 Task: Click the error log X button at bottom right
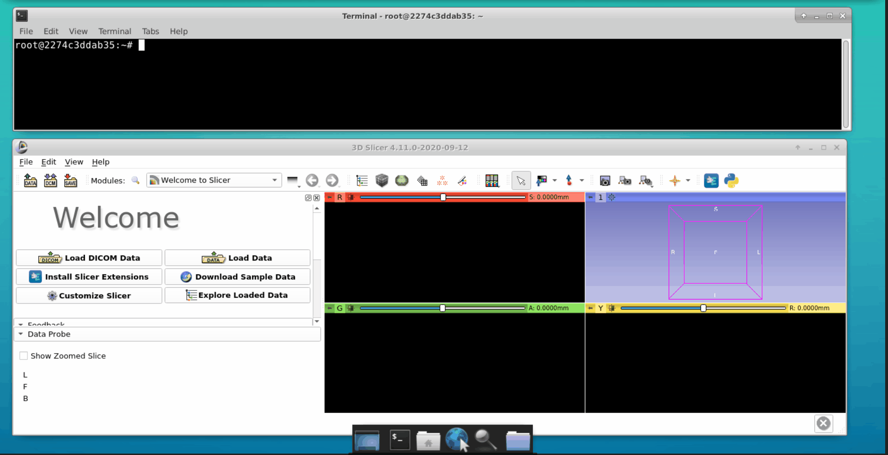click(824, 423)
